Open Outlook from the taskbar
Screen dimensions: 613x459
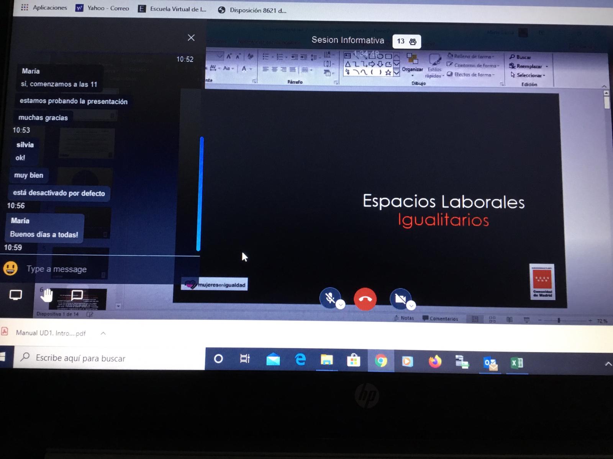click(490, 363)
